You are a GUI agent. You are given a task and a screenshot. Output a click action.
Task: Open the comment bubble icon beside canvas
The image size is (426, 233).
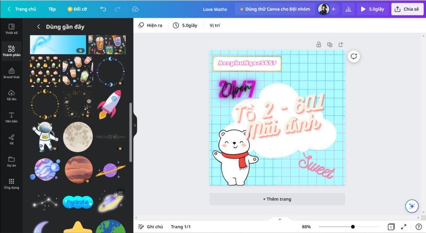point(354,56)
